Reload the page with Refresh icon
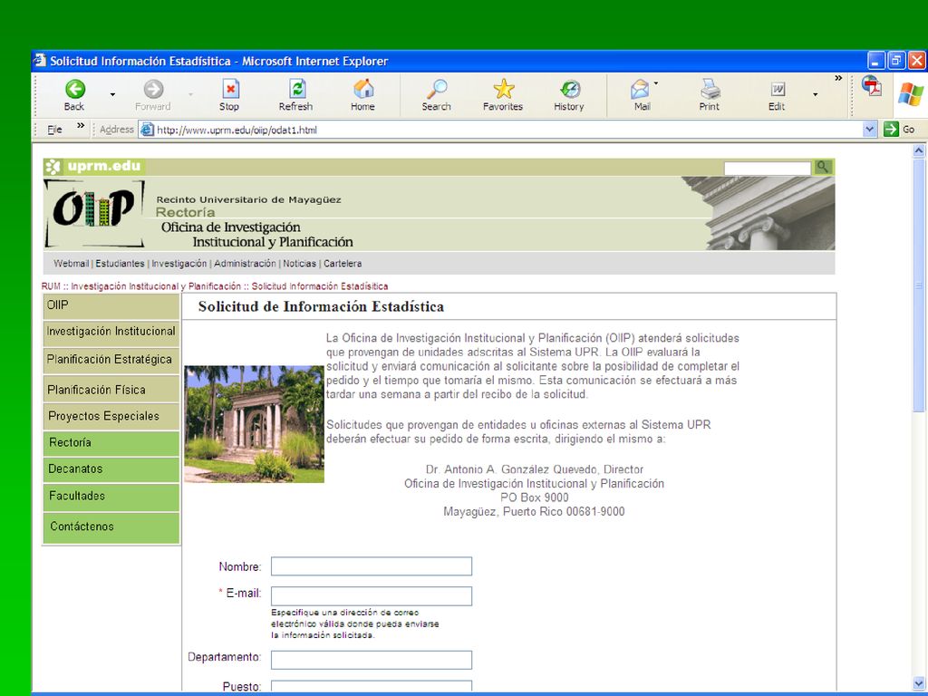 point(297,90)
